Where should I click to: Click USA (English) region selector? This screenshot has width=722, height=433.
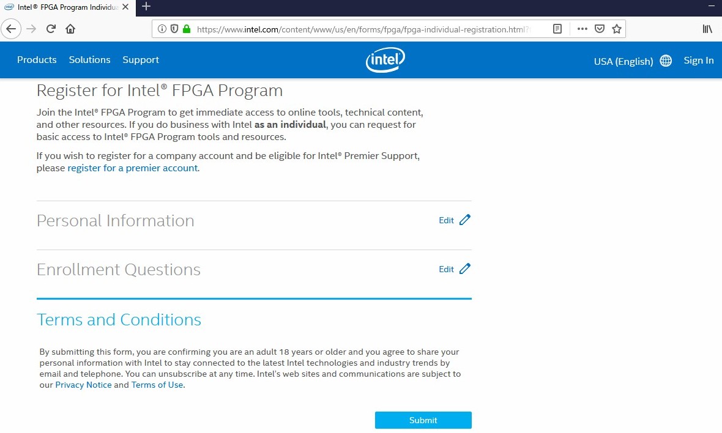coord(623,61)
